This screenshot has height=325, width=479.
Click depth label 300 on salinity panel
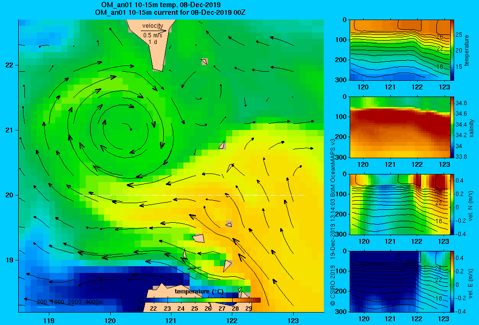tap(341, 157)
